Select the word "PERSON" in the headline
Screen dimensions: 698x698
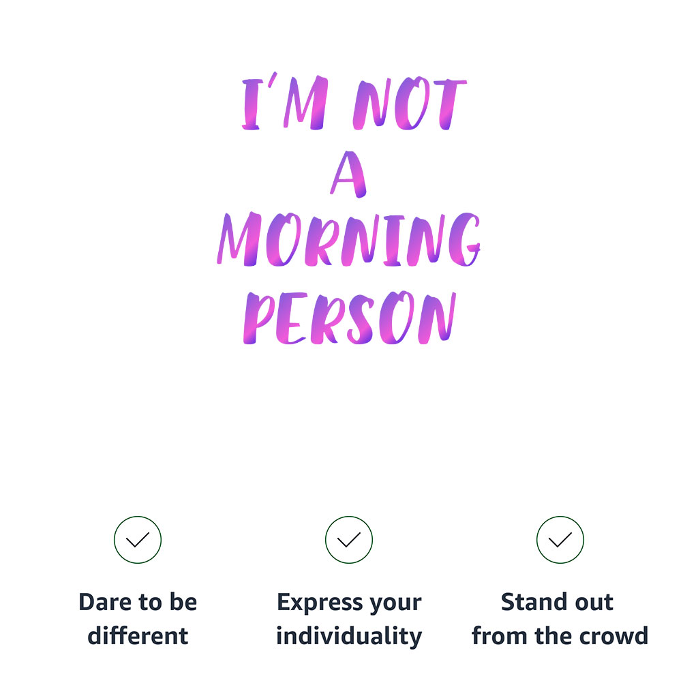click(x=348, y=318)
